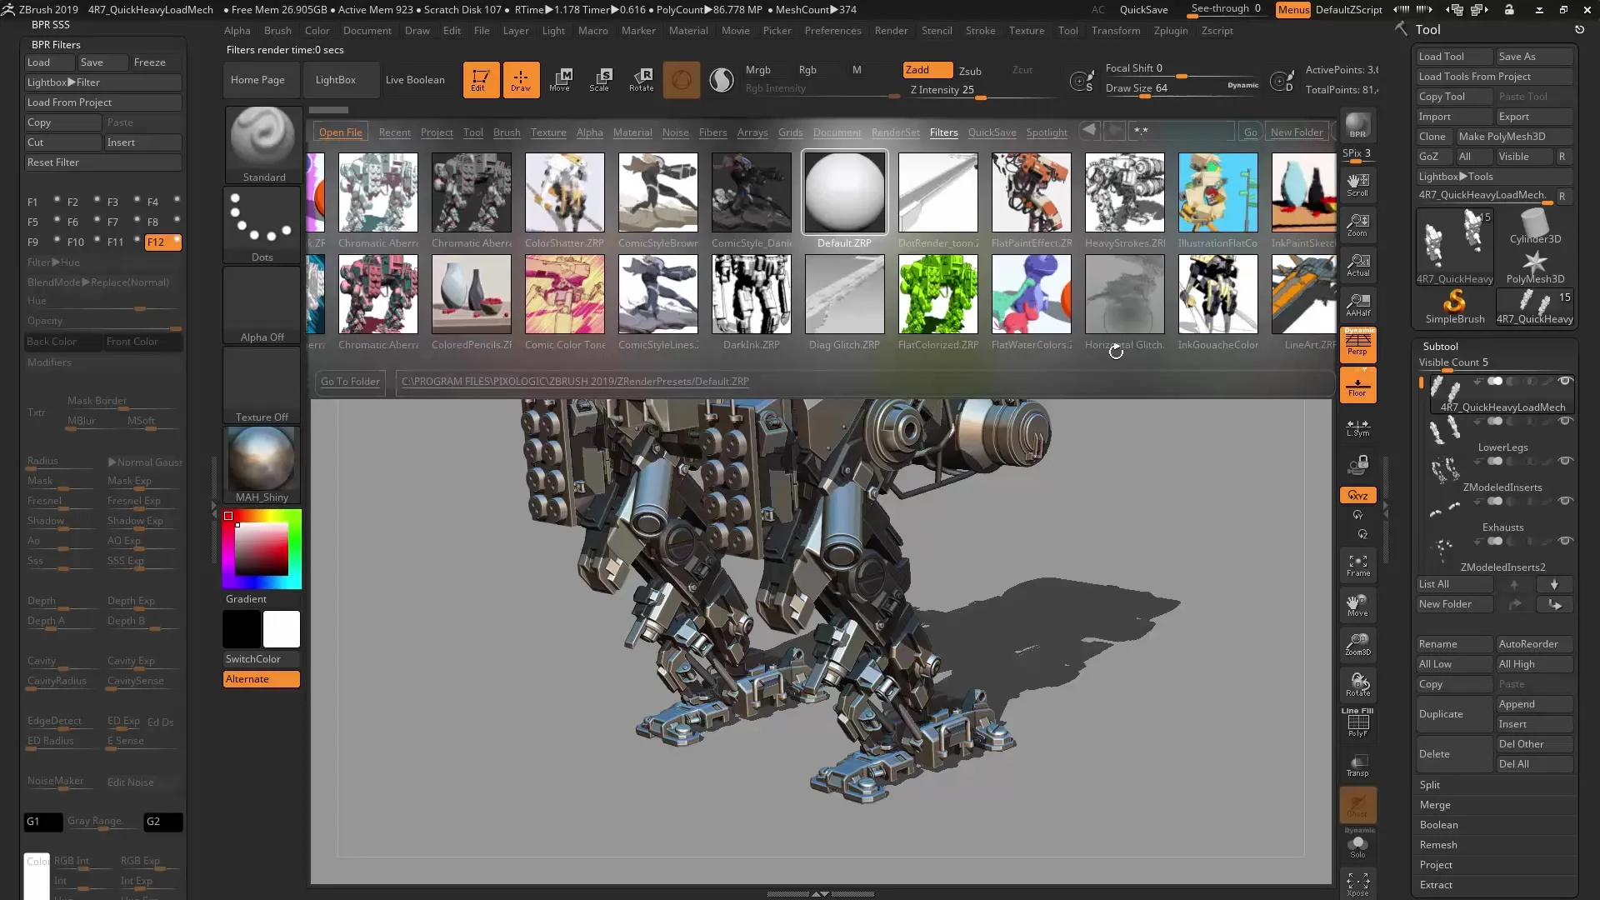The width and height of the screenshot is (1600, 900).
Task: Collapse the Subtool section header
Action: (x=1440, y=347)
